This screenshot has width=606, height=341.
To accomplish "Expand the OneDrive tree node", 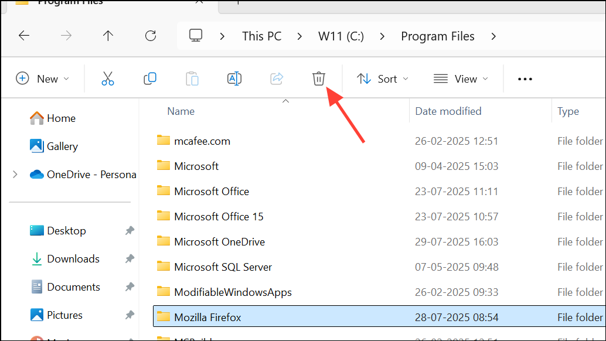I will tap(15, 174).
